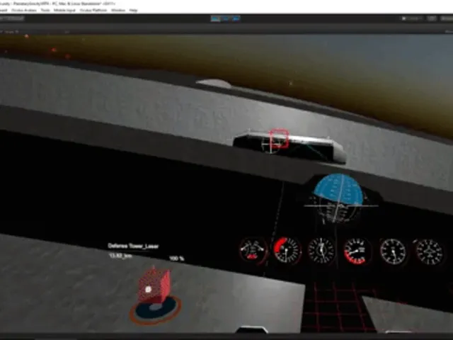Click the fifth cockpit gauge dial
The image size is (453, 340).
(393, 251)
